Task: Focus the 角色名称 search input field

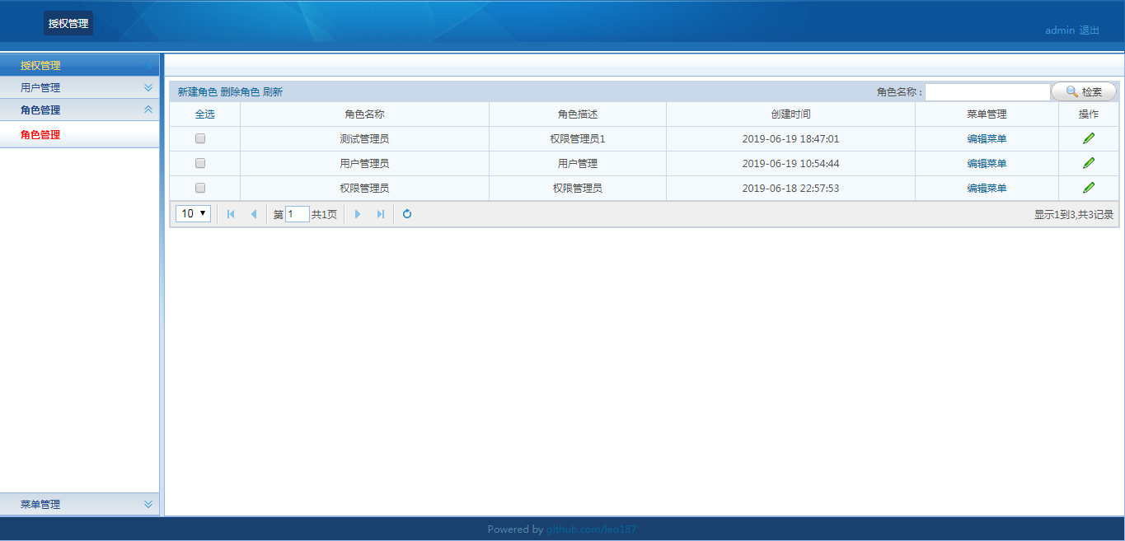Action: (987, 92)
